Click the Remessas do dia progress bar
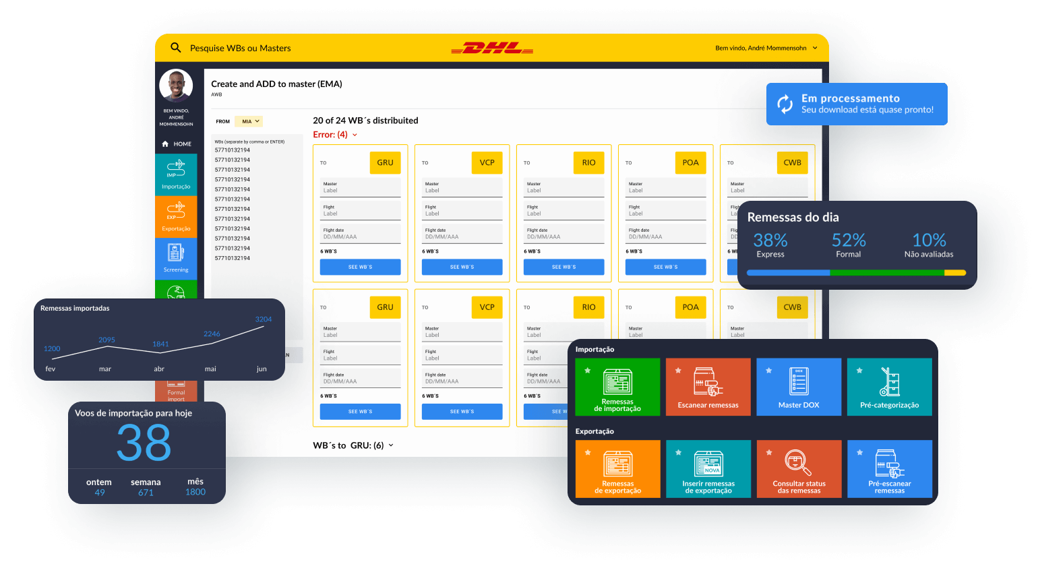 pyautogui.click(x=856, y=273)
